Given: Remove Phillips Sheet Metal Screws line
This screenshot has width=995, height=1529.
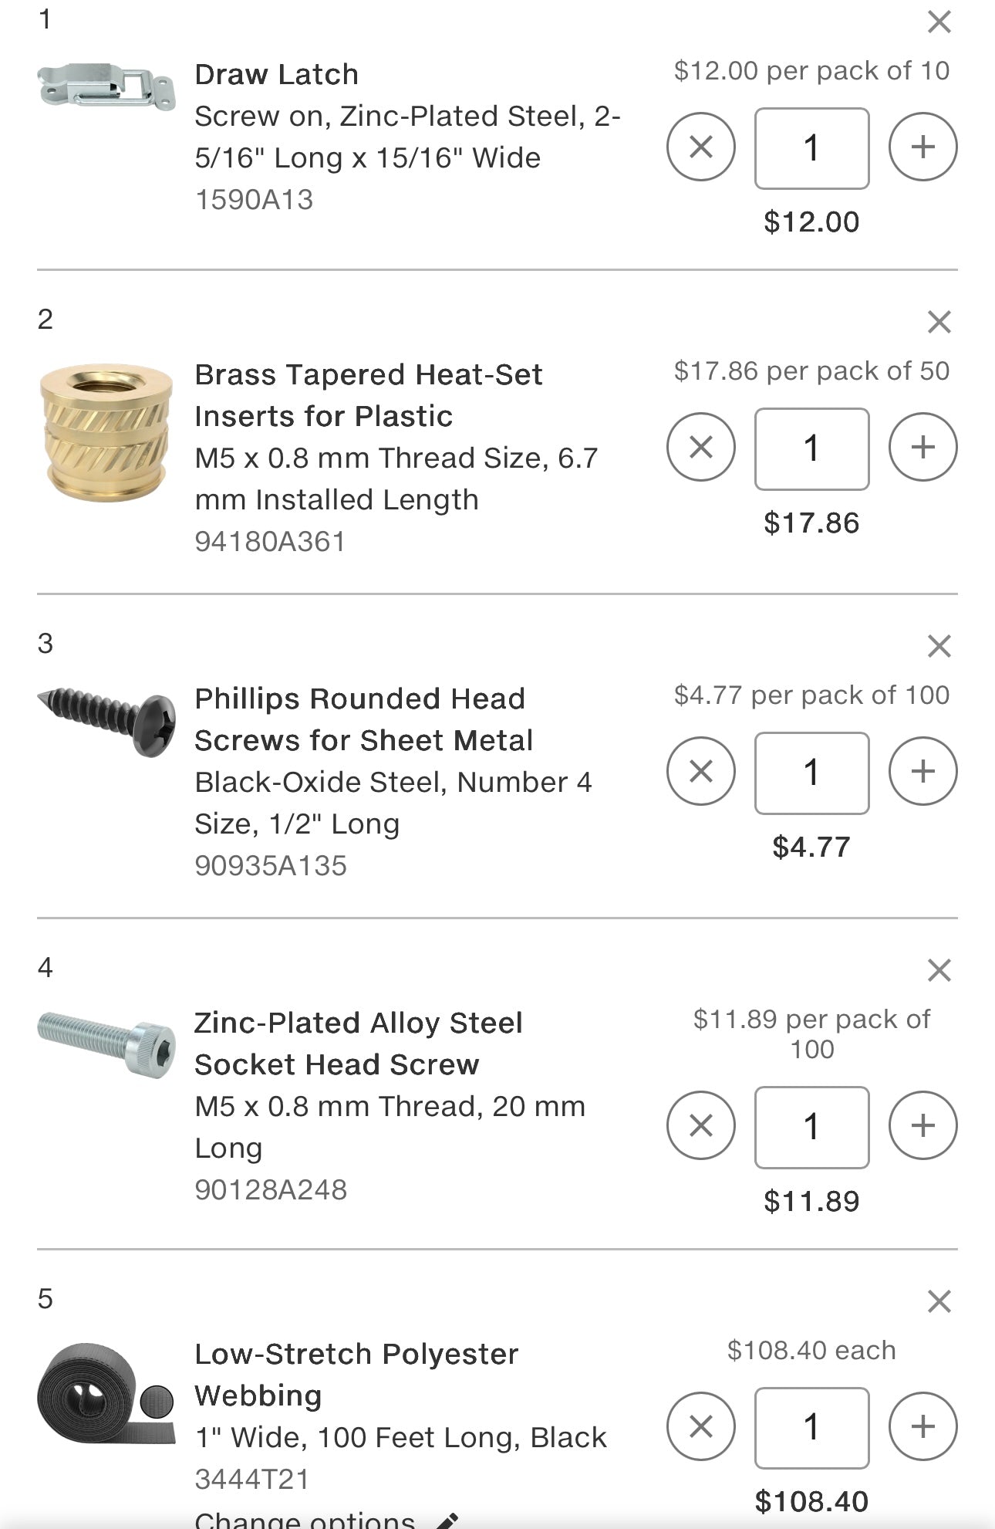Looking at the screenshot, I should [x=939, y=646].
